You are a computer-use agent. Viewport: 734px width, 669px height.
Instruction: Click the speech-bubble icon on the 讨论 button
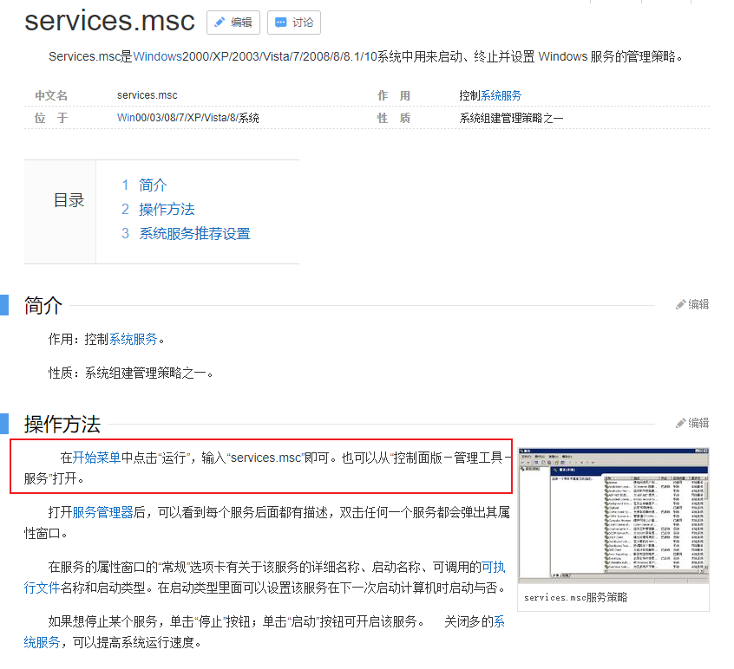(x=279, y=23)
